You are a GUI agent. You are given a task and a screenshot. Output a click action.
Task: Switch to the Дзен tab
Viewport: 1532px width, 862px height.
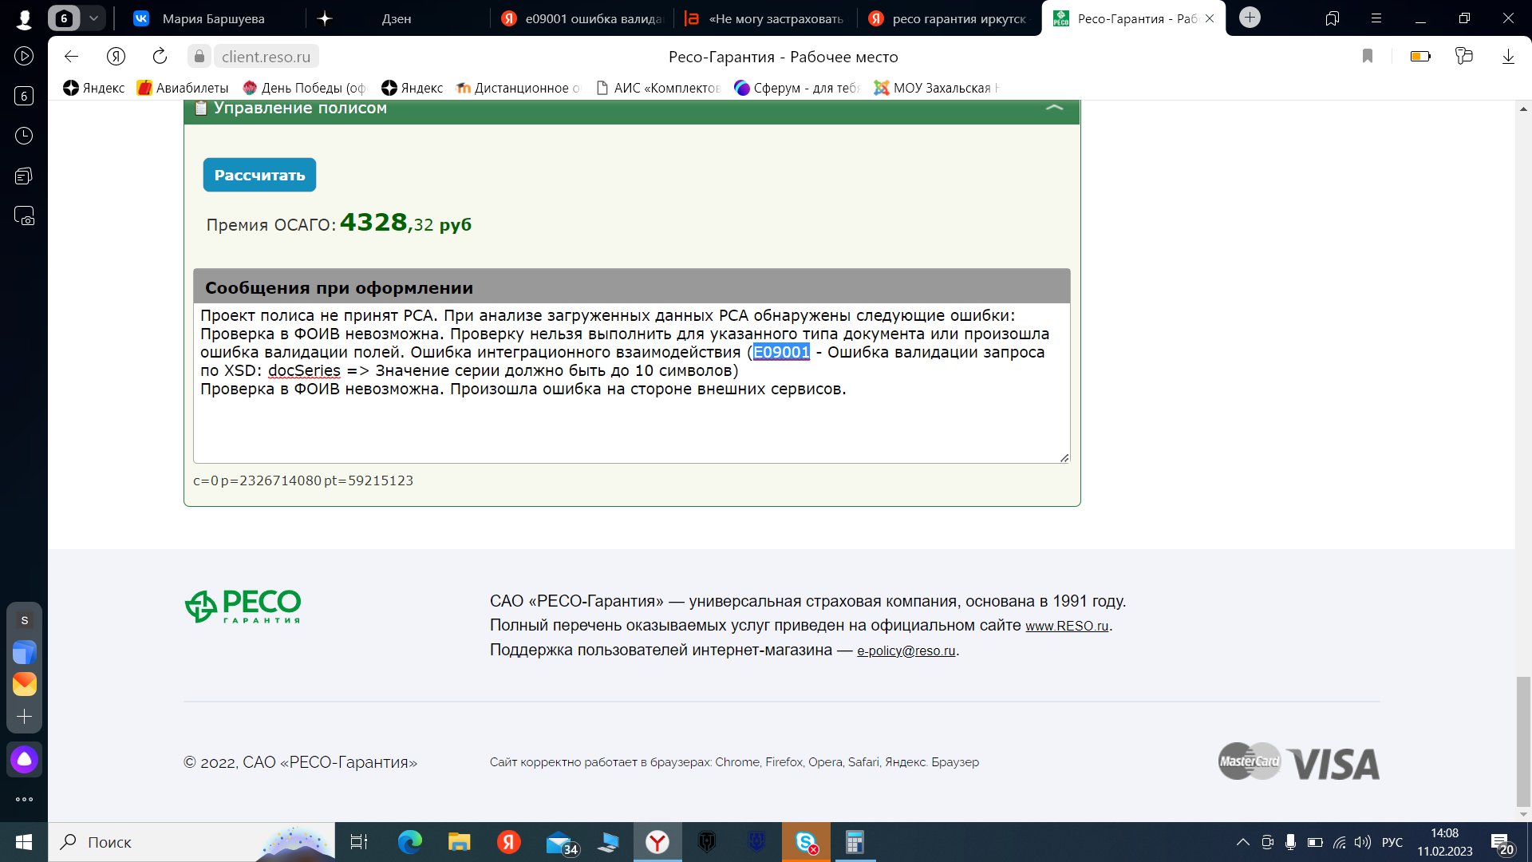pos(396,18)
